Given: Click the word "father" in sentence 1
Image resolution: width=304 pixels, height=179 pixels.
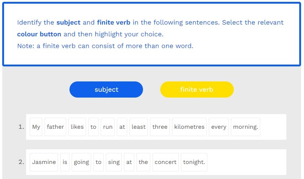Looking at the screenshot, I should [55, 127].
